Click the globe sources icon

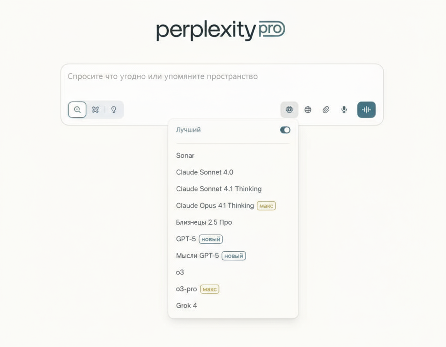point(308,110)
